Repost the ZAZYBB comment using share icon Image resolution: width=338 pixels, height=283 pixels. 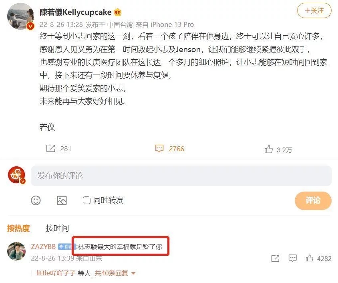pos(275,258)
